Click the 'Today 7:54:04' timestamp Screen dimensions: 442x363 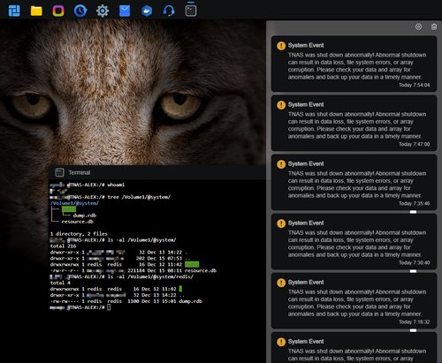click(415, 85)
